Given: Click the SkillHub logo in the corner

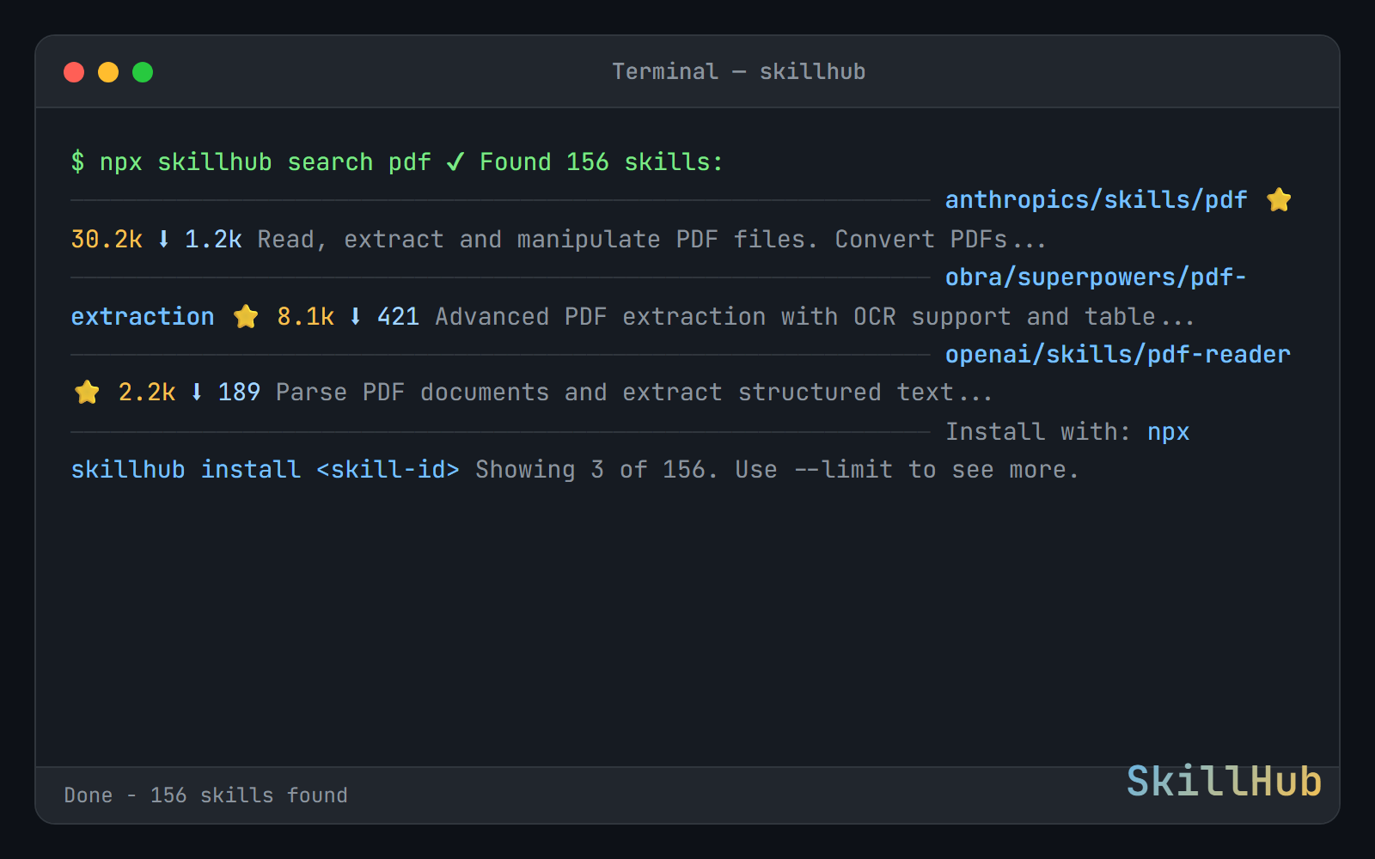Looking at the screenshot, I should click(x=1223, y=783).
